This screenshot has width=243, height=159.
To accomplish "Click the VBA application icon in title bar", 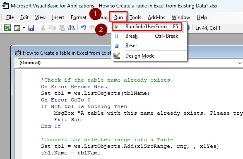I will coord(5,5).
